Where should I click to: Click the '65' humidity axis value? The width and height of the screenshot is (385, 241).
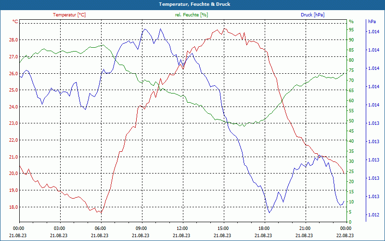351,90
